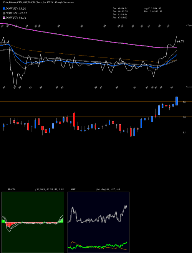Click the MACD: panel label

click(12, 189)
